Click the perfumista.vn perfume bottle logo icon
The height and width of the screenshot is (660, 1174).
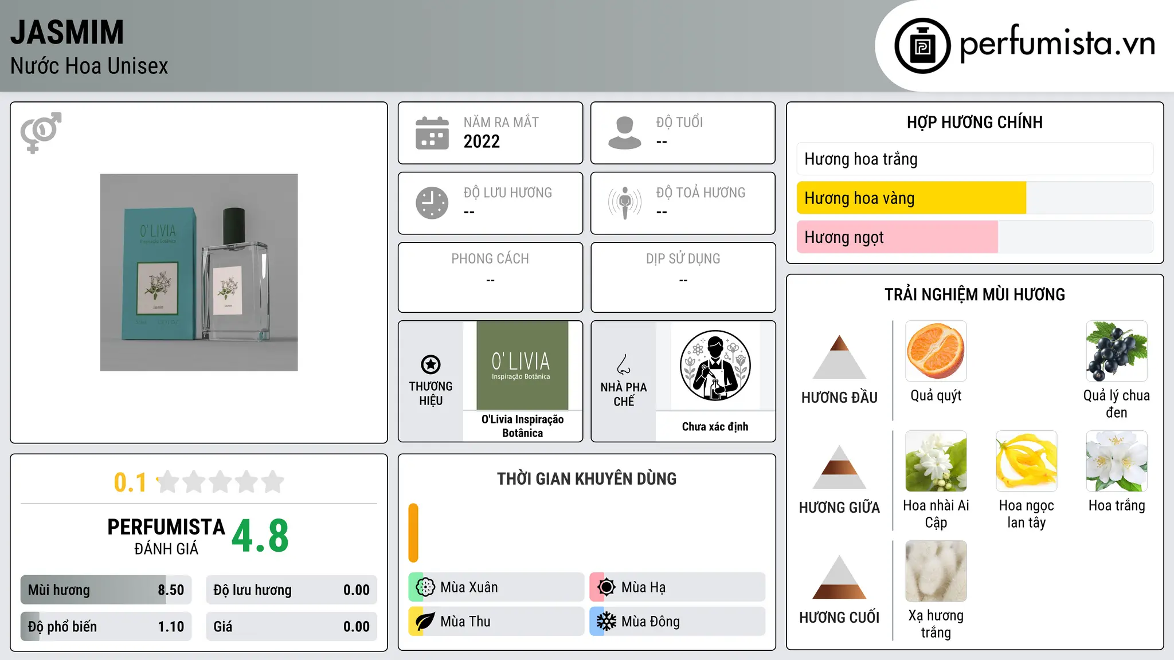click(922, 46)
